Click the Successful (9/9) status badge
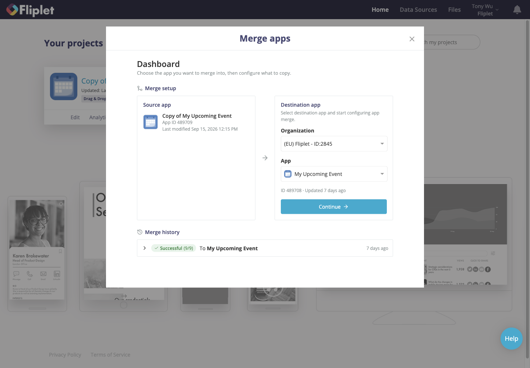 click(x=174, y=248)
